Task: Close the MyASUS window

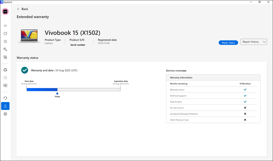Action: 268,2
